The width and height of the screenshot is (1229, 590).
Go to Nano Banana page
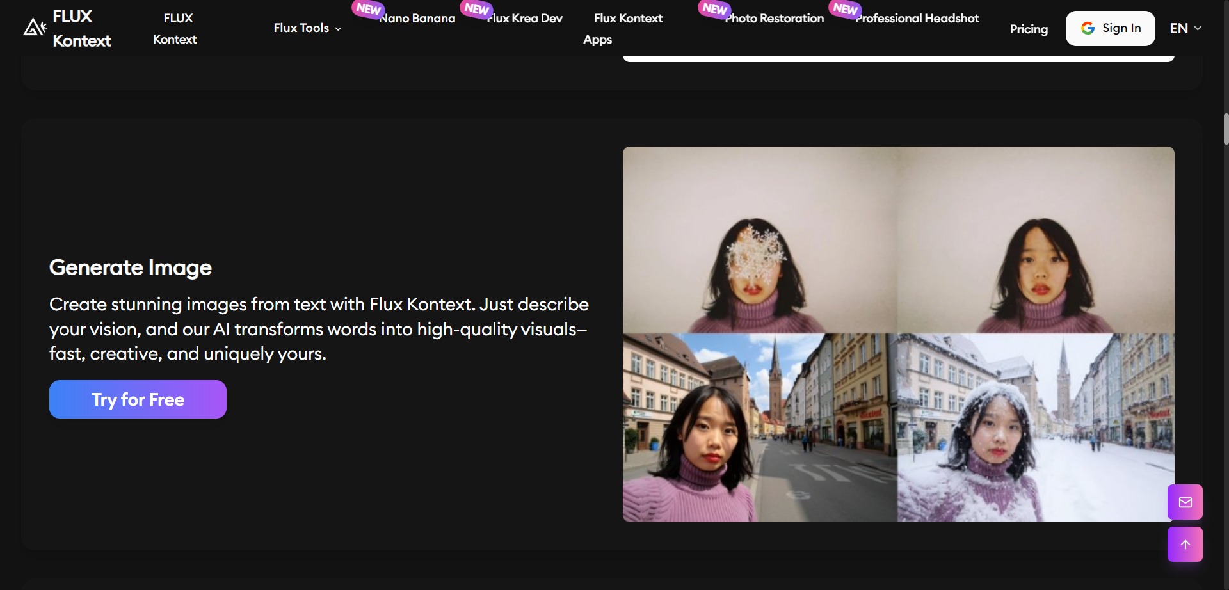(x=417, y=19)
